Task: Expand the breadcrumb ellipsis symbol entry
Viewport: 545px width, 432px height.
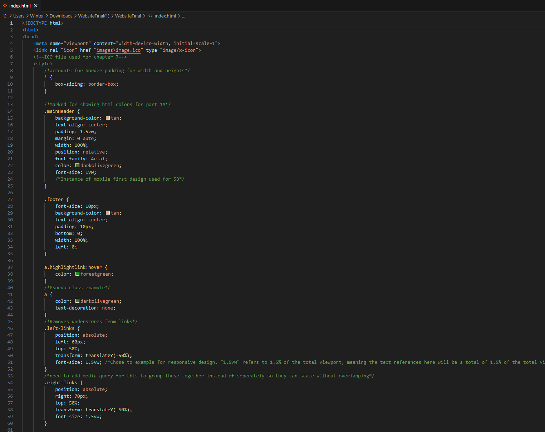Action: [x=183, y=16]
